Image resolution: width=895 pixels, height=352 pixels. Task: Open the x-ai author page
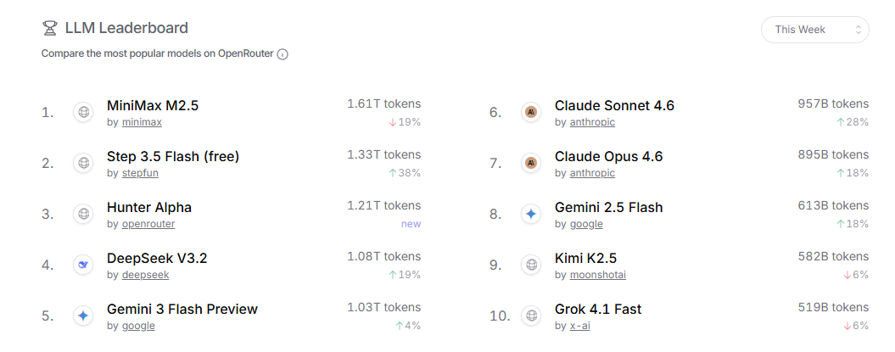pos(579,326)
